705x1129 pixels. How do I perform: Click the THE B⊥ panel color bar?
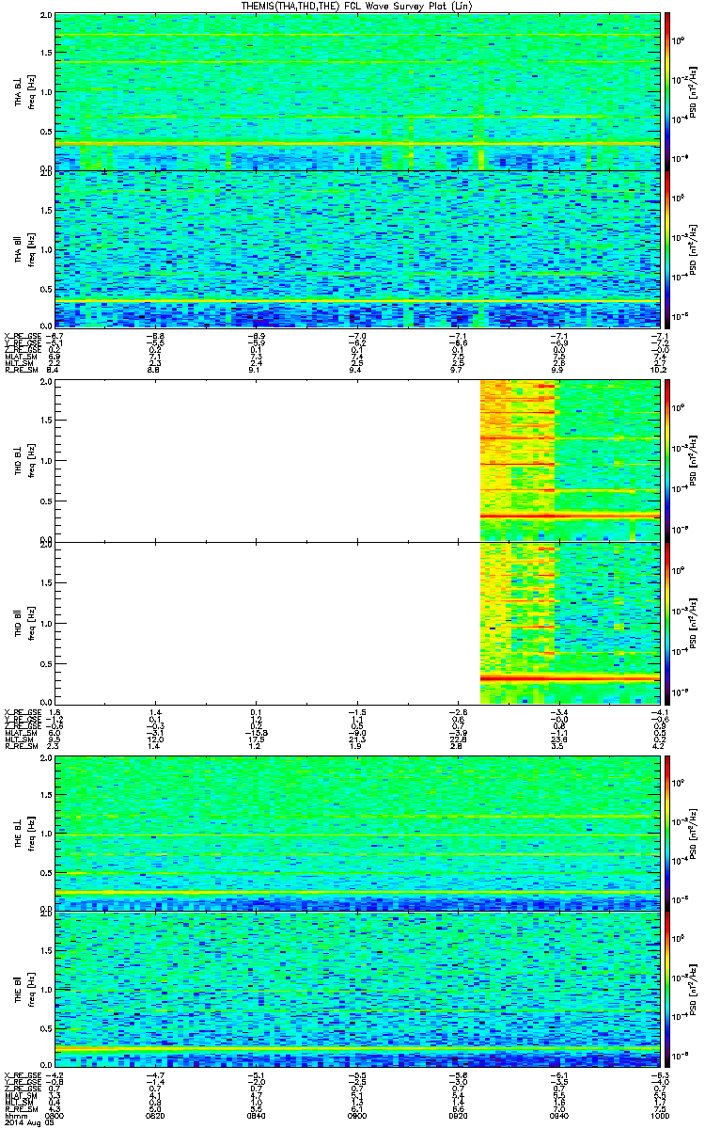click(x=668, y=832)
